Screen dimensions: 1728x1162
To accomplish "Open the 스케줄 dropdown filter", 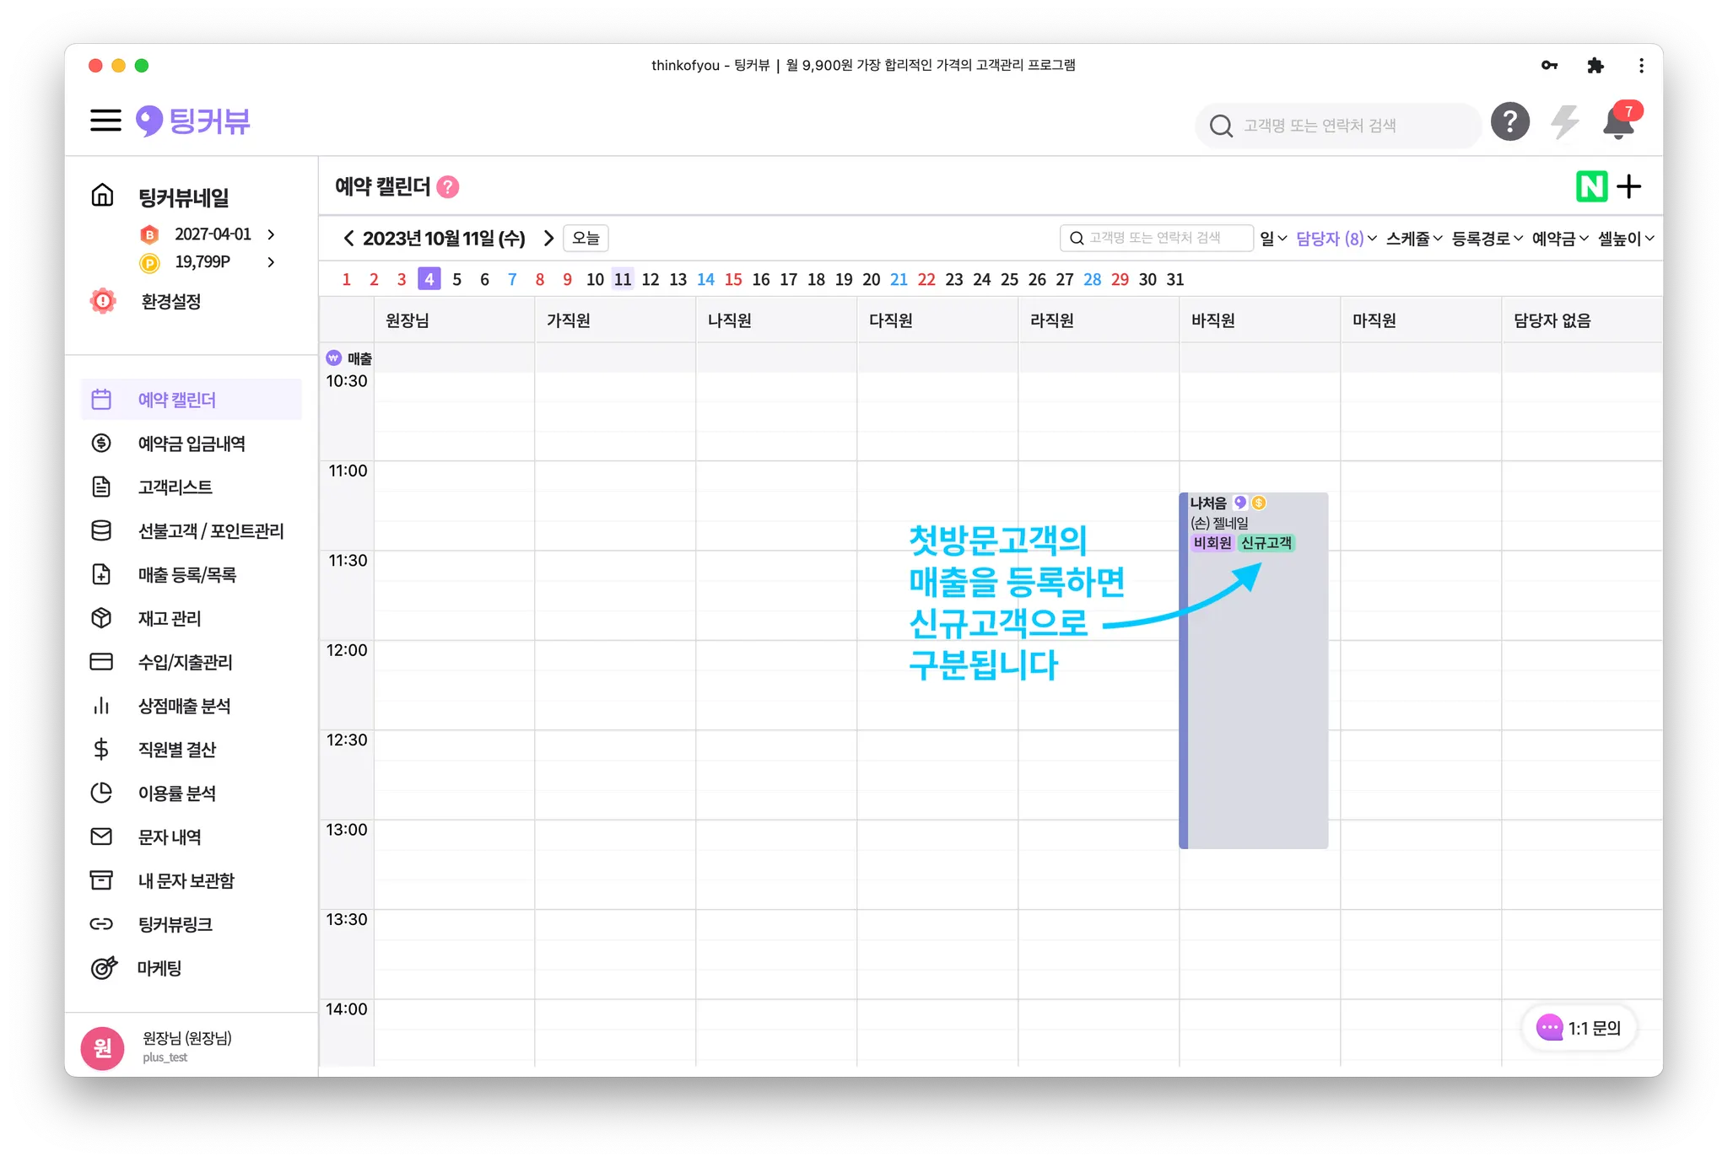I will click(1413, 239).
